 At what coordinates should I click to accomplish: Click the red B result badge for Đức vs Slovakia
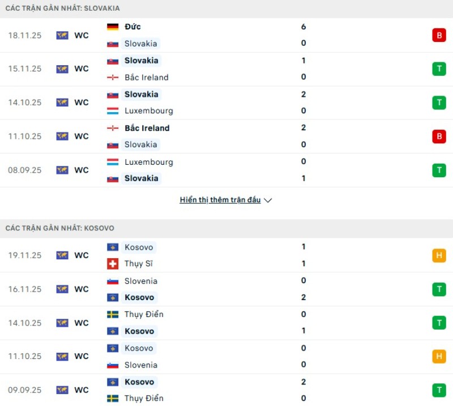coord(439,35)
